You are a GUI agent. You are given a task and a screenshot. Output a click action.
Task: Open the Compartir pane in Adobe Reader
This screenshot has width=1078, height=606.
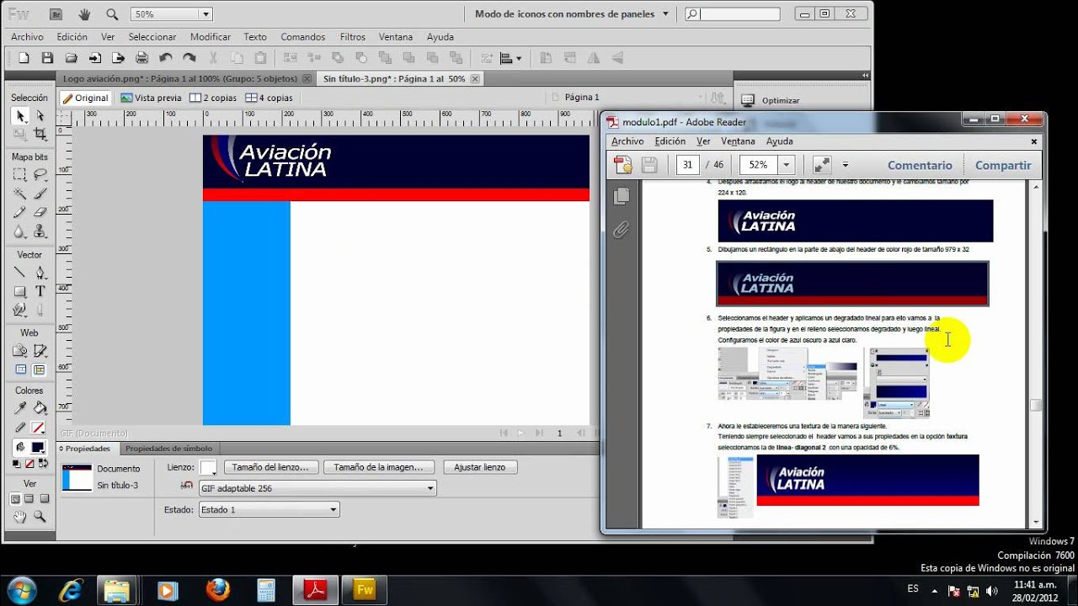pos(1003,165)
